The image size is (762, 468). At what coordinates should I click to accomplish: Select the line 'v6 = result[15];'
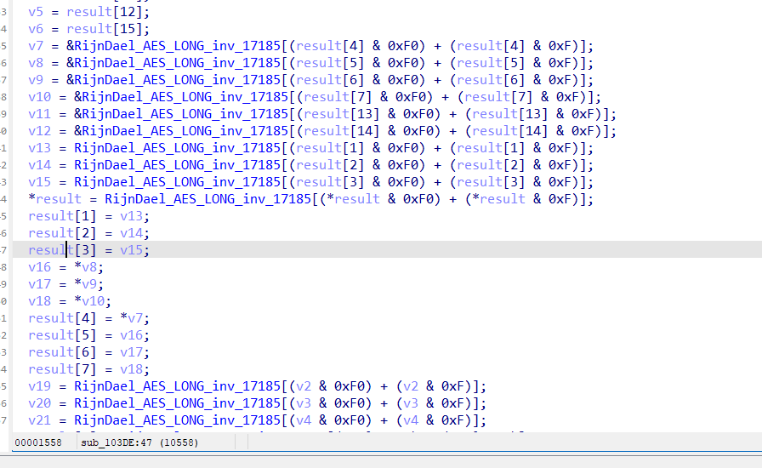89,29
